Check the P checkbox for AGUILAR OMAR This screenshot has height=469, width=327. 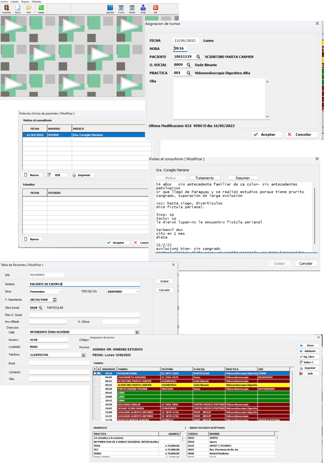95,373
